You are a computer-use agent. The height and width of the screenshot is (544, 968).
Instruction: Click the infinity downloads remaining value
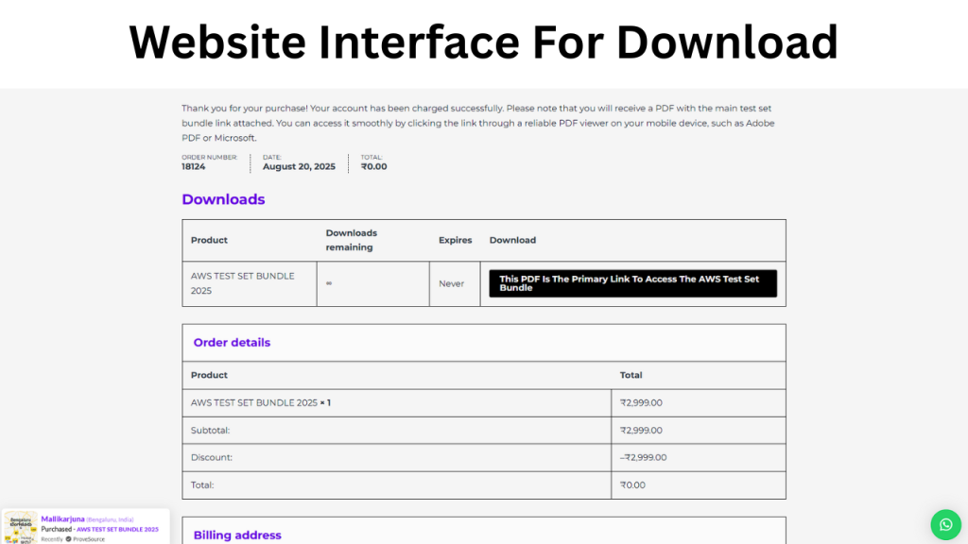(329, 283)
